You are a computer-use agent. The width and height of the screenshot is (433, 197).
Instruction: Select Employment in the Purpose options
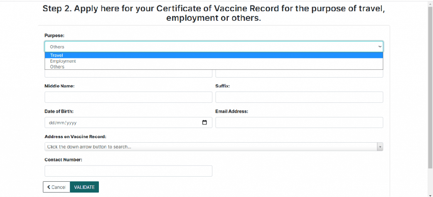coord(63,61)
